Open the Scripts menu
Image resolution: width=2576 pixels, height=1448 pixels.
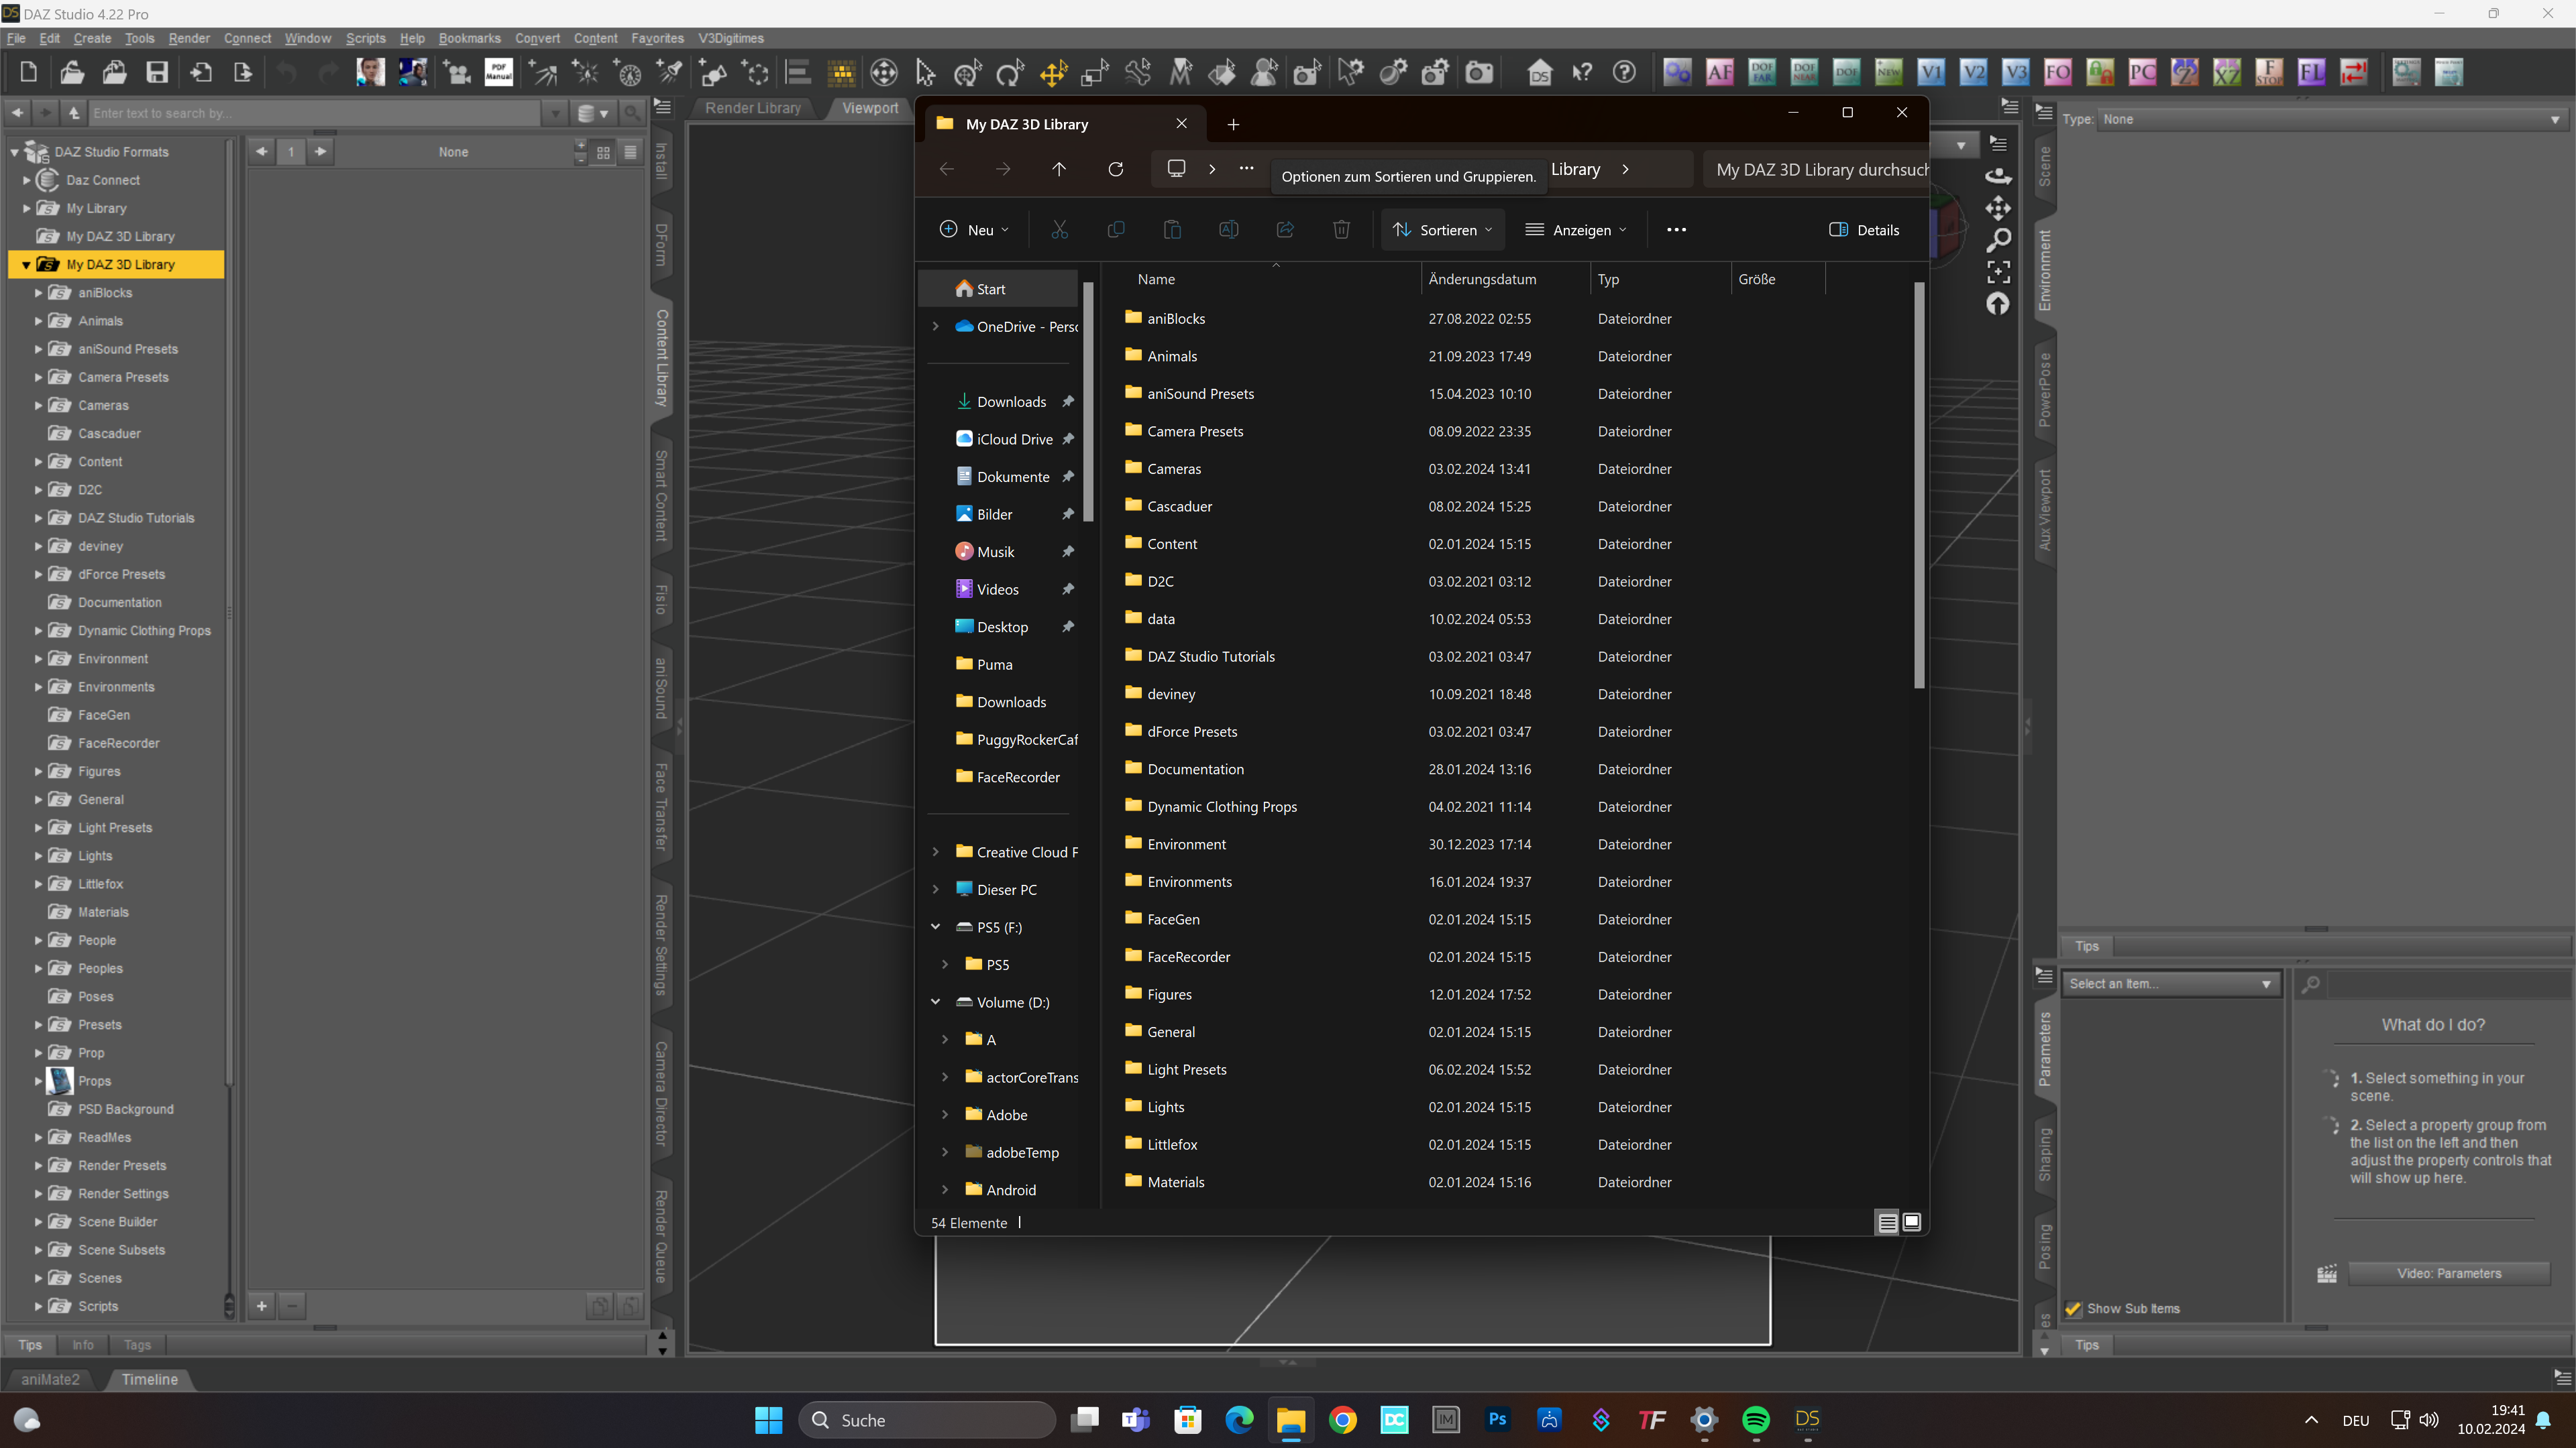[x=365, y=38]
